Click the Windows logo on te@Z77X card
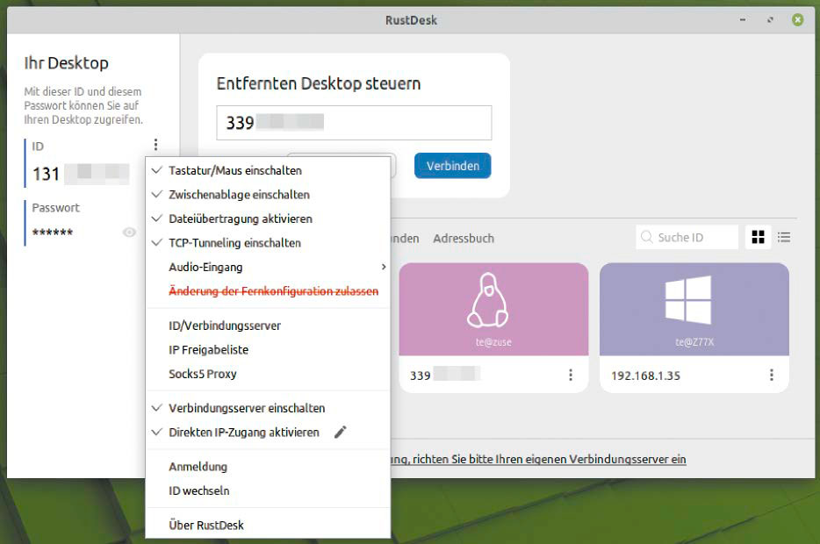This screenshot has width=820, height=544. pyautogui.click(x=688, y=300)
